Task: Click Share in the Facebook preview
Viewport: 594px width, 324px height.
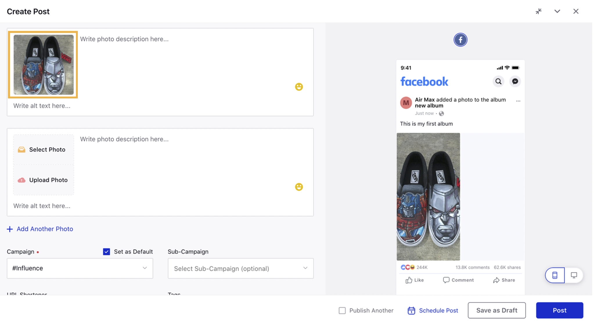Action: click(504, 280)
